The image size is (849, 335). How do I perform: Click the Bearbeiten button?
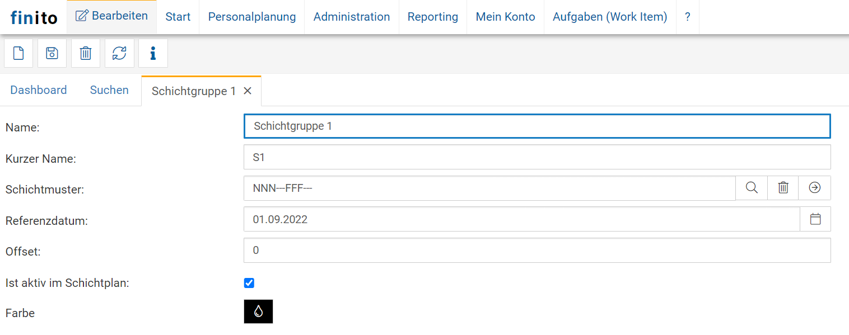tap(112, 16)
